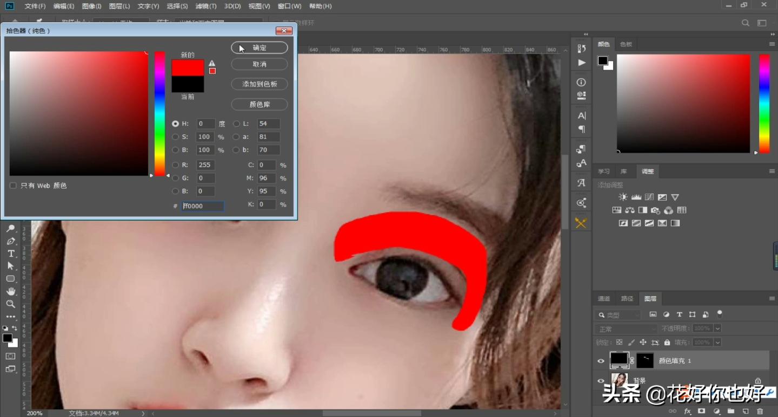Enable the 只有 Web 颜色 checkbox

click(12, 186)
